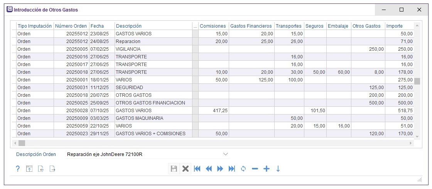
Task: Sort by the Número Orden column header
Action: pyautogui.click(x=71, y=26)
